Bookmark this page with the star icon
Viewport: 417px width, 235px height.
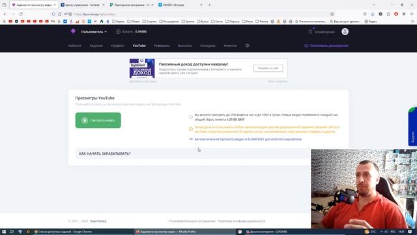332,14
